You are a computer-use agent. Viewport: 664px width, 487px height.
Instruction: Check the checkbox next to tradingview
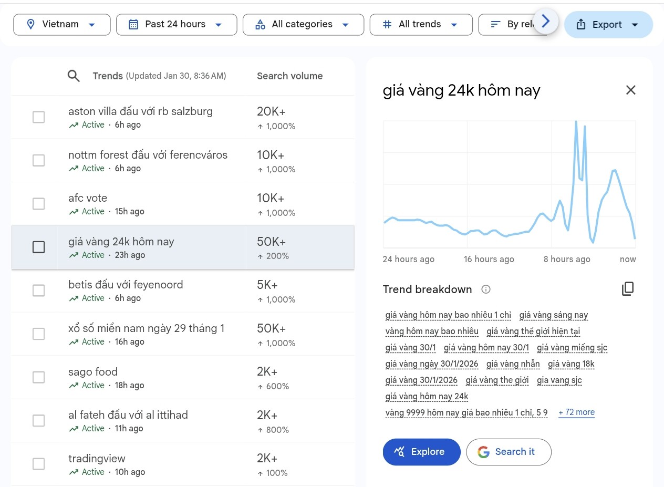click(38, 464)
